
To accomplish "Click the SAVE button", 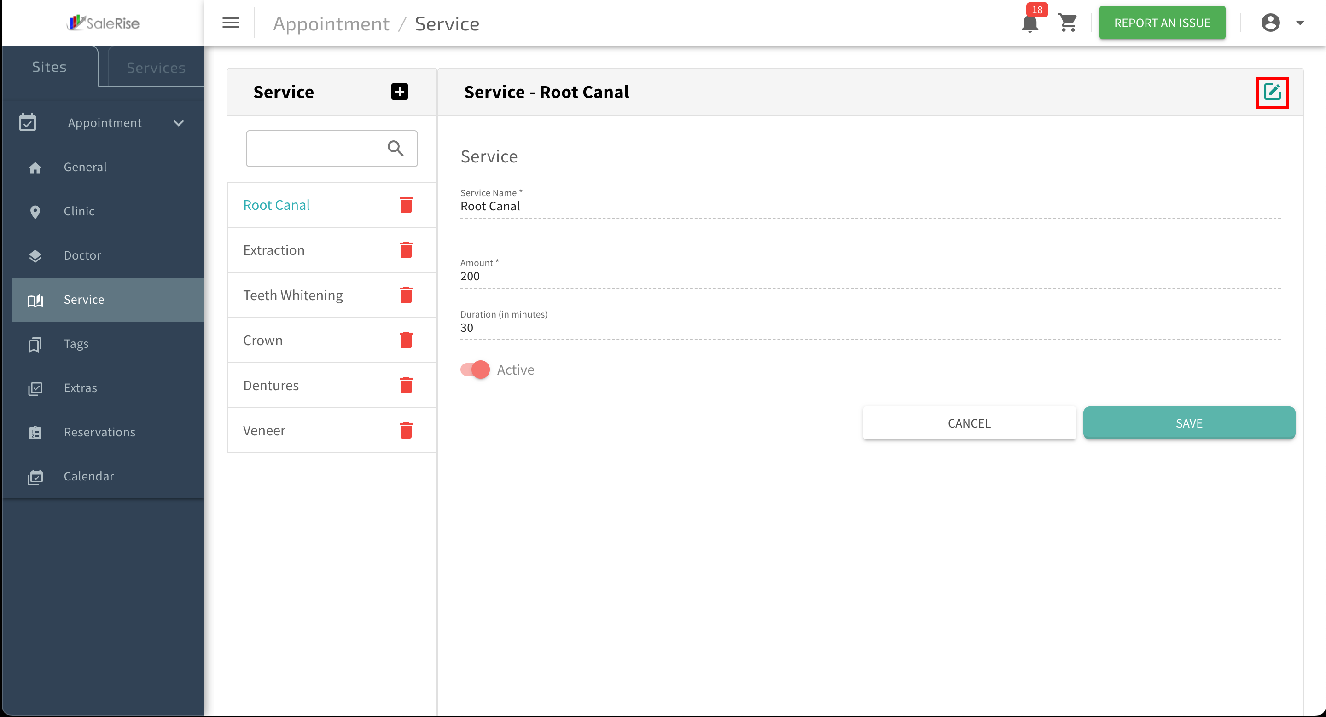I will (1189, 423).
